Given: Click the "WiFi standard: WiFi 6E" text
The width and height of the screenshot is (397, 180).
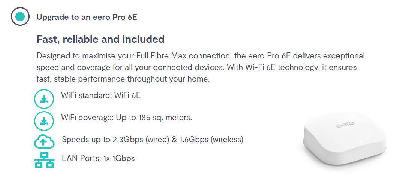Looking at the screenshot, I should click(x=101, y=95).
